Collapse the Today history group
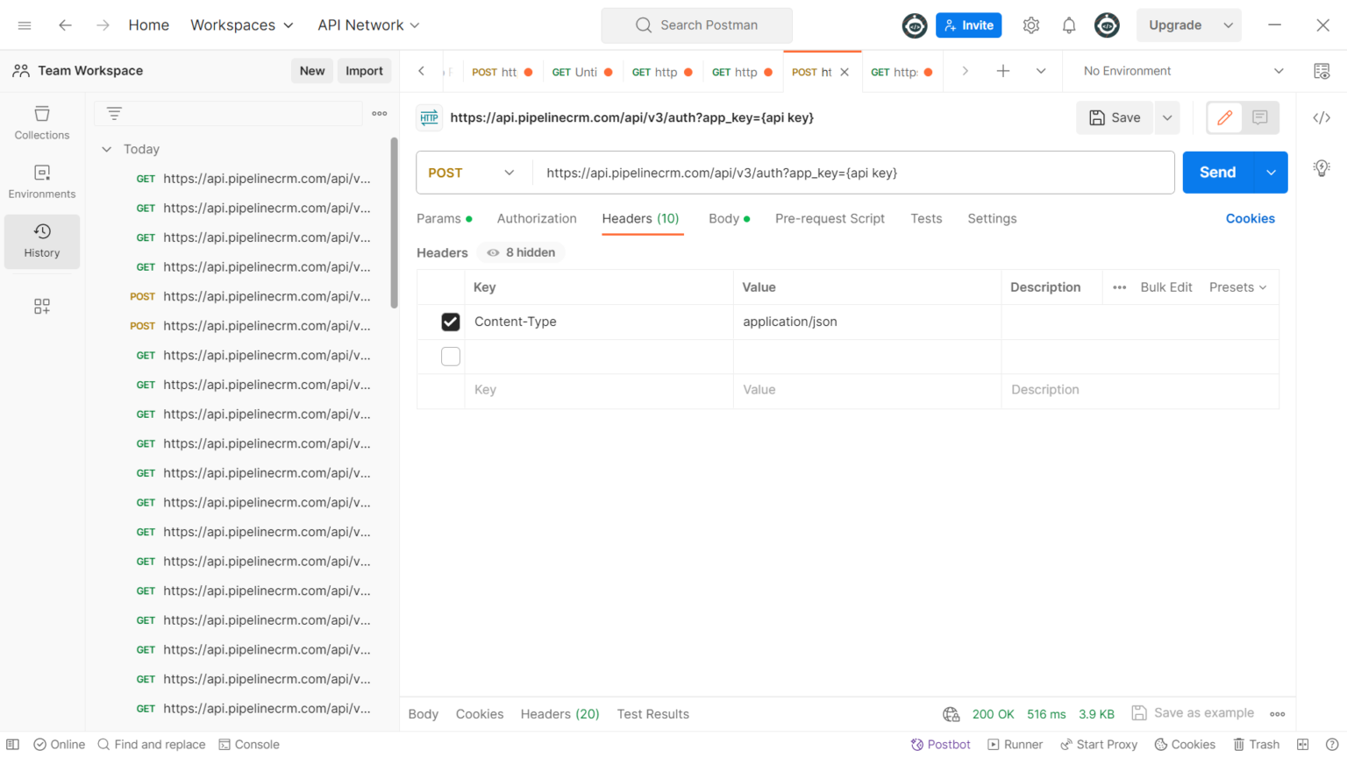This screenshot has width=1347, height=757. coord(107,149)
